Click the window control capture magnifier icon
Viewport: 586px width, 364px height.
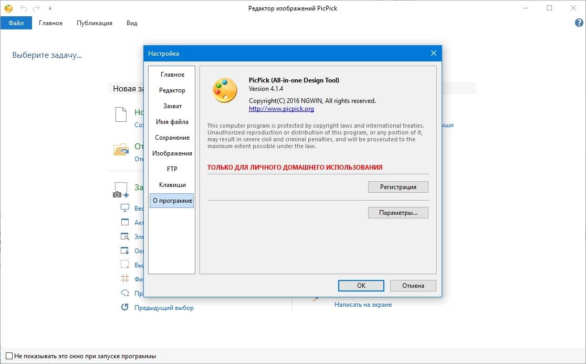pyautogui.click(x=125, y=236)
